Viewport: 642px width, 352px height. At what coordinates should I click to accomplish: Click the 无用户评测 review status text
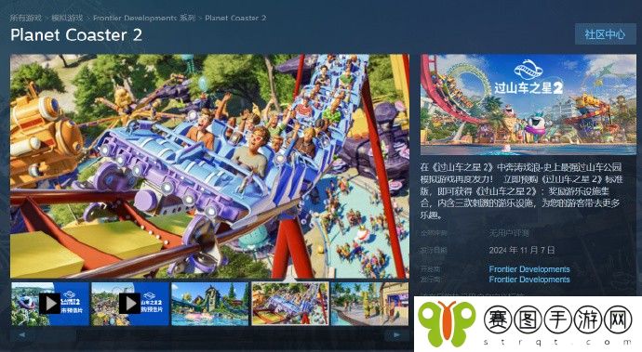coord(509,233)
